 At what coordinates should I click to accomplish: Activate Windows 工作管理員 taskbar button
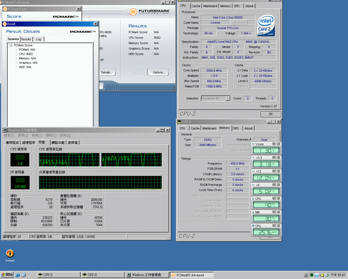(x=147, y=275)
